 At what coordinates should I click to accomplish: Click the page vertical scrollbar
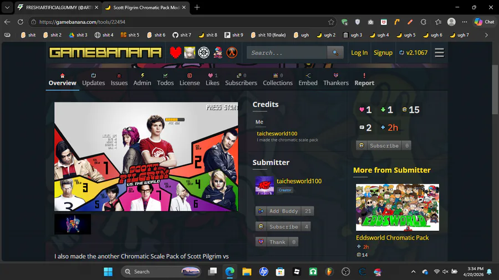[x=495, y=90]
